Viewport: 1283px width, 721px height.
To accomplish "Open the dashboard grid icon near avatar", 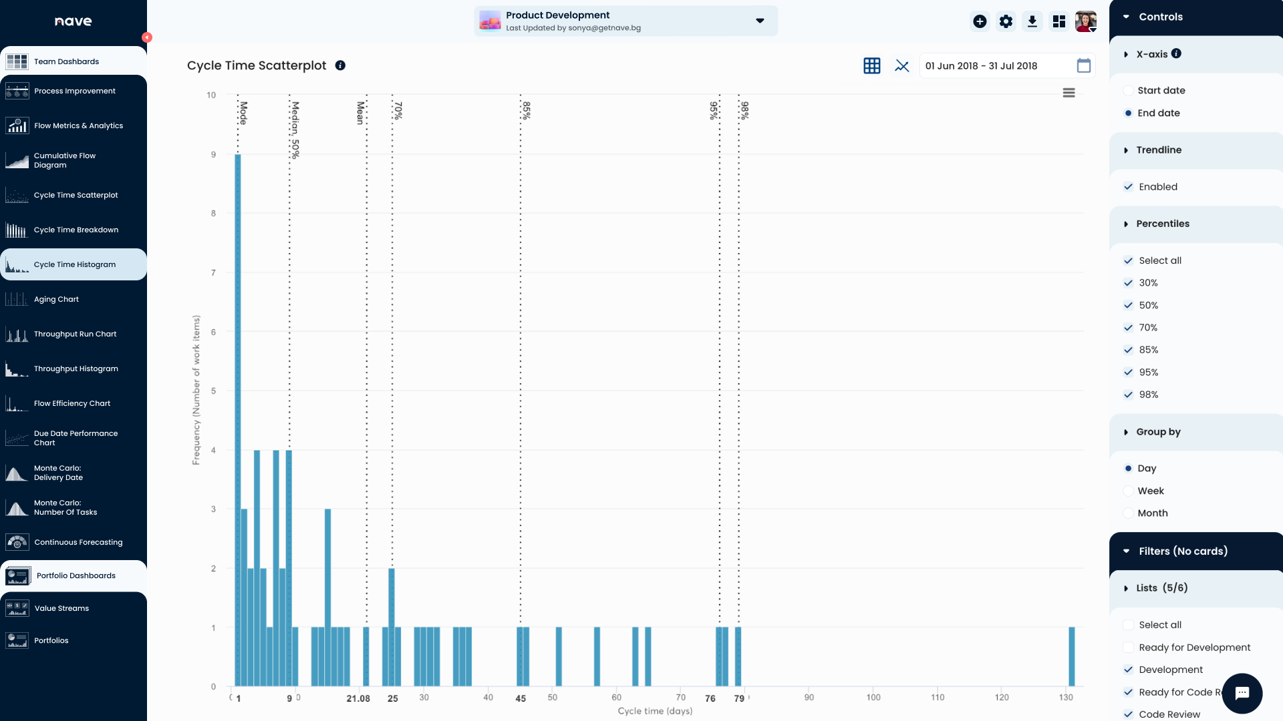I will click(1058, 21).
